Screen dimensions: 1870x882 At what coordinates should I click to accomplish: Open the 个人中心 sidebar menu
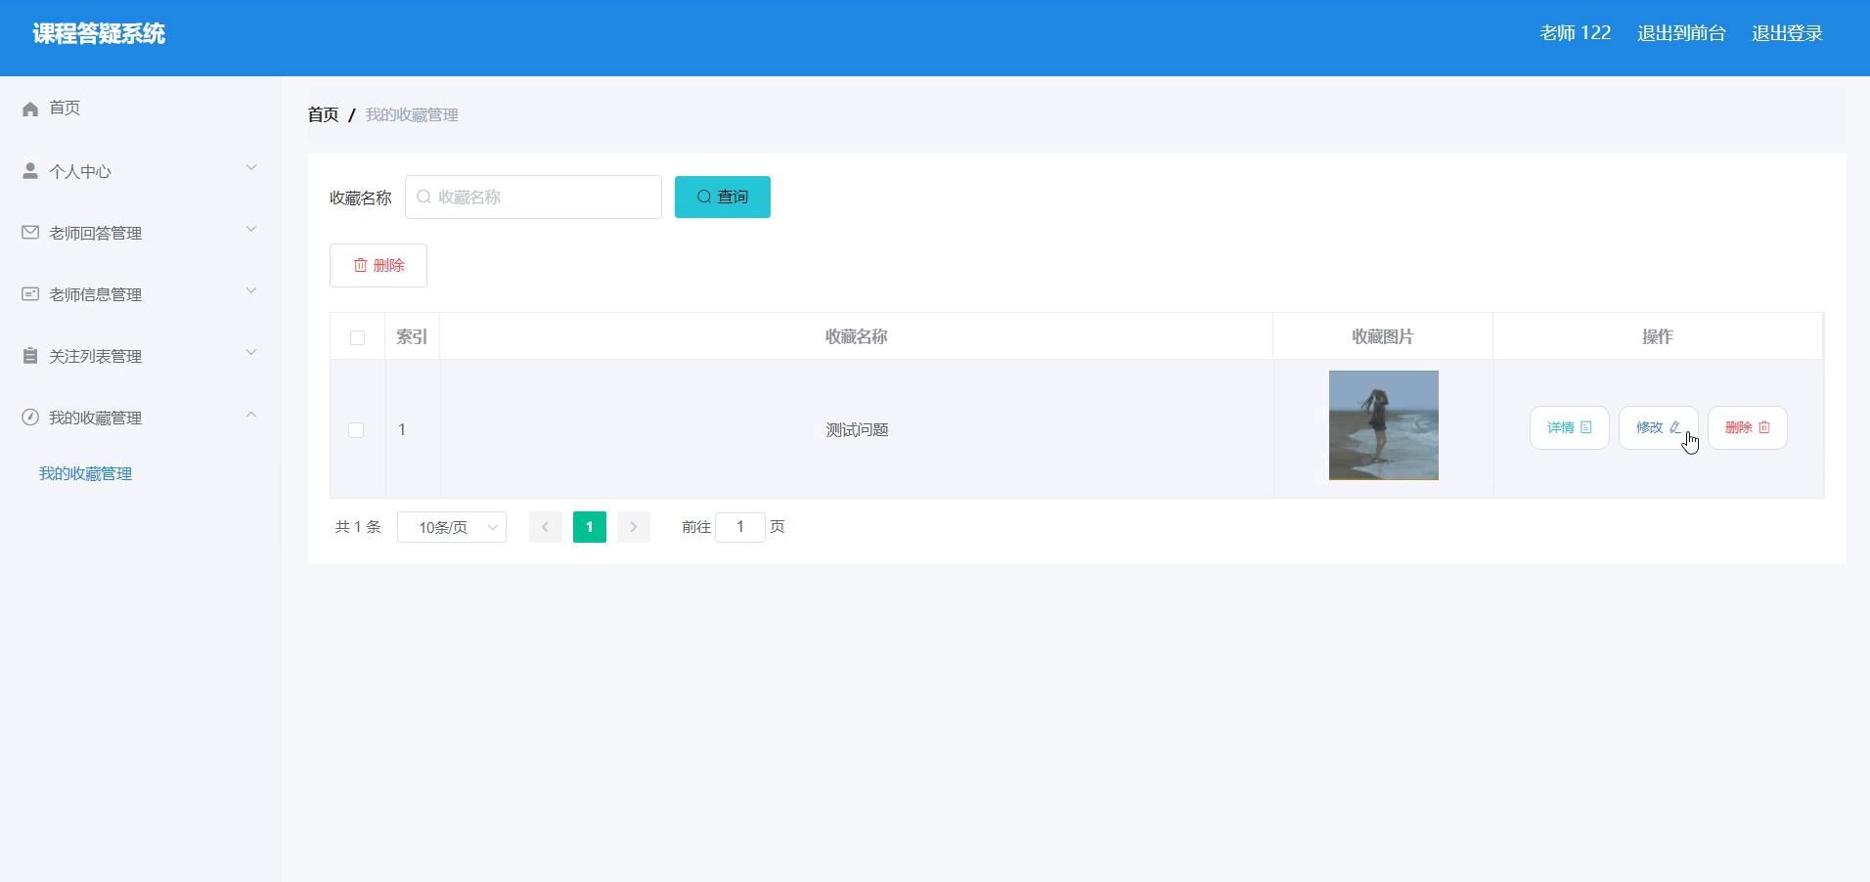(x=140, y=171)
